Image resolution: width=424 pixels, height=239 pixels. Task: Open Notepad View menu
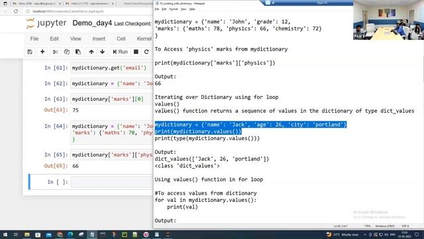[x=184, y=9]
